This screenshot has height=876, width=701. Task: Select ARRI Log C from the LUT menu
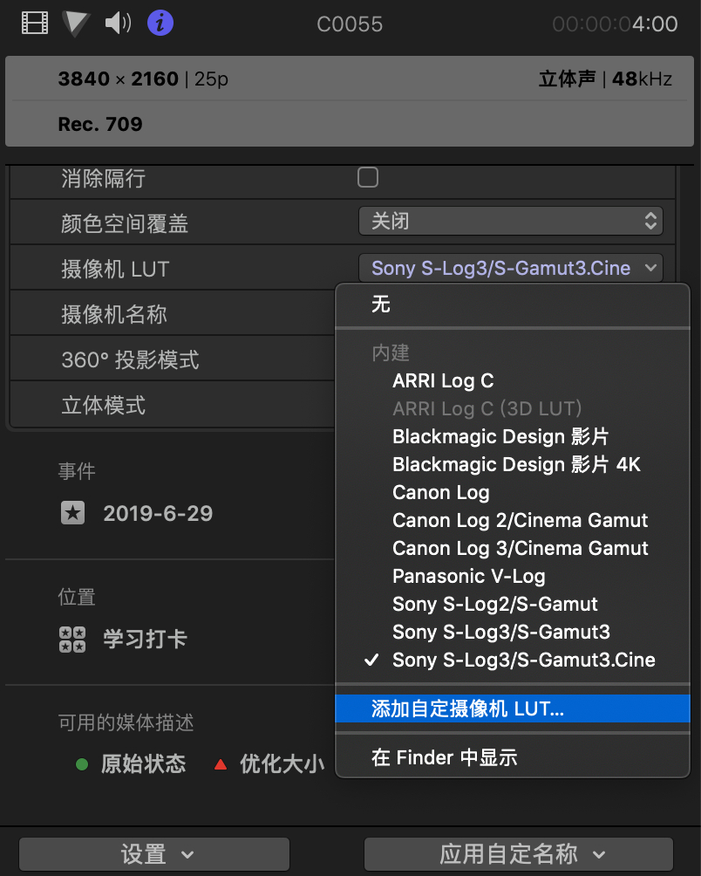(443, 380)
